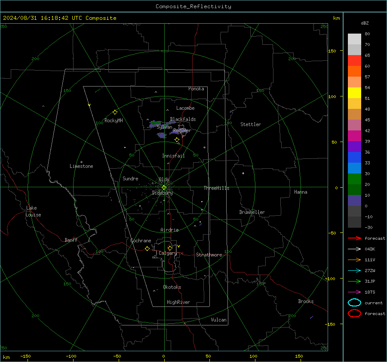Click the Limestone label
Viewport: 387px width, 362px height.
point(81,166)
